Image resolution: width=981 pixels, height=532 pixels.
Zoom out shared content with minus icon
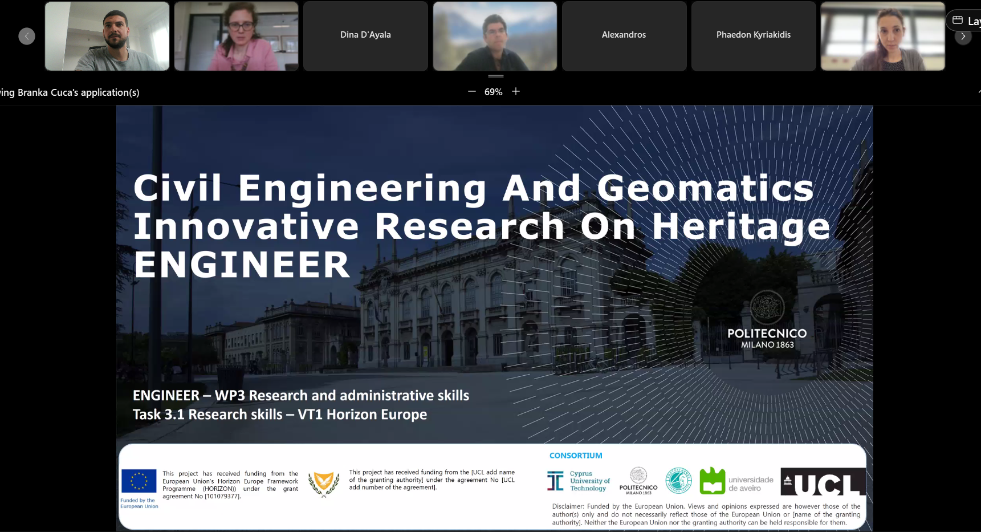471,91
